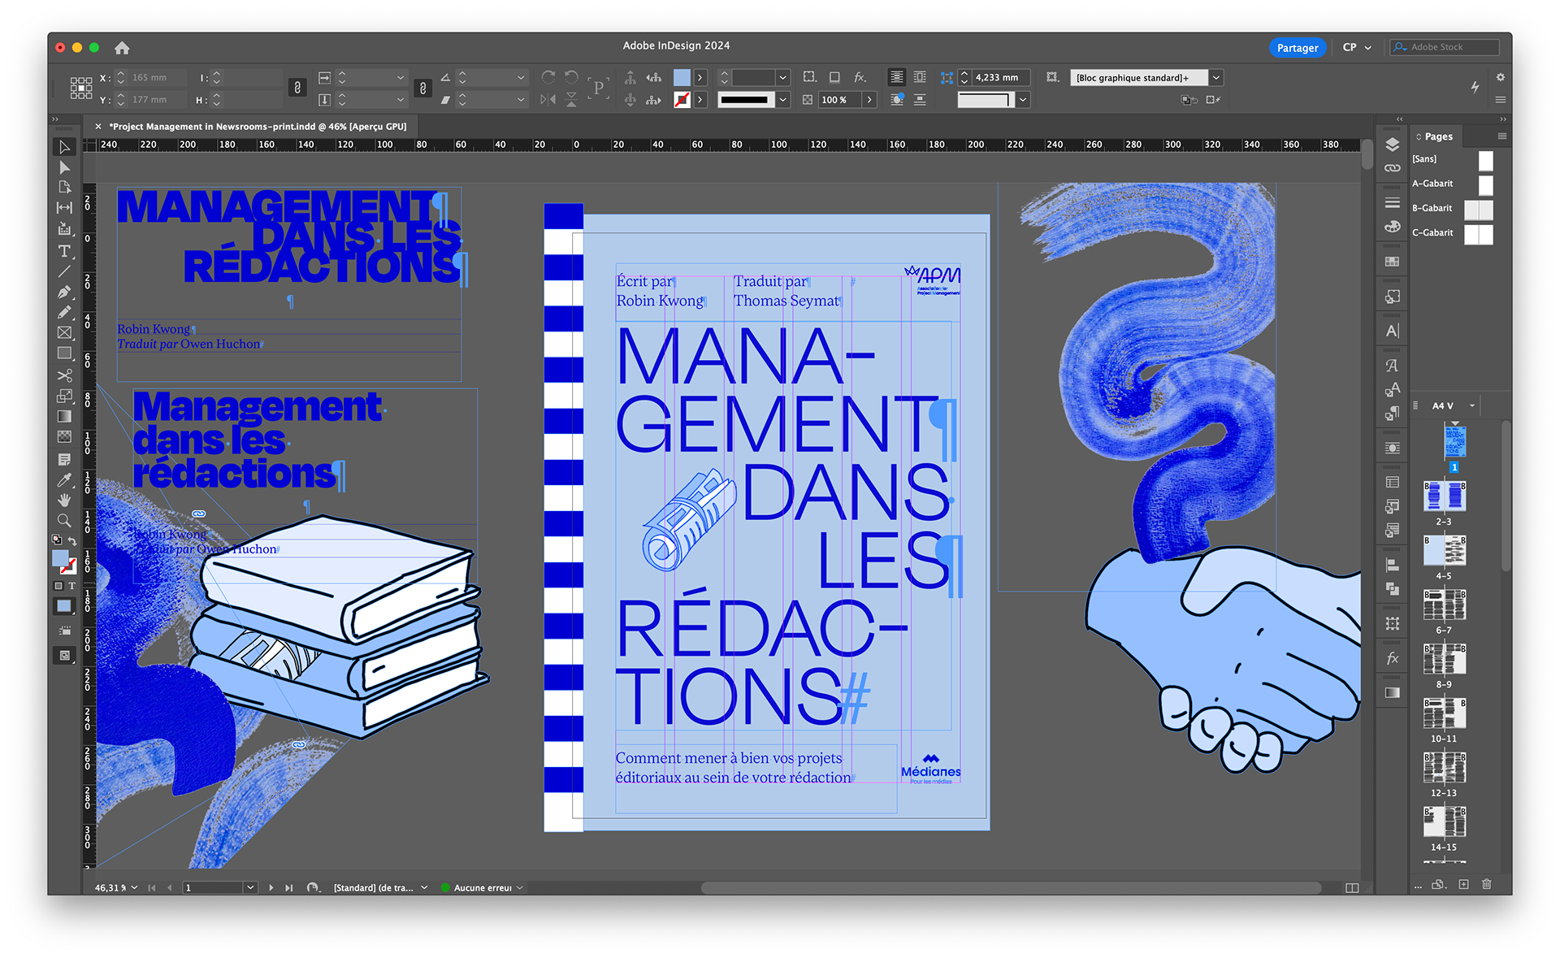Select the Note tool

(x=64, y=459)
